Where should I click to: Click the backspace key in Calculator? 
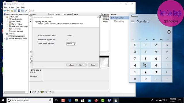[x=156, y=51]
